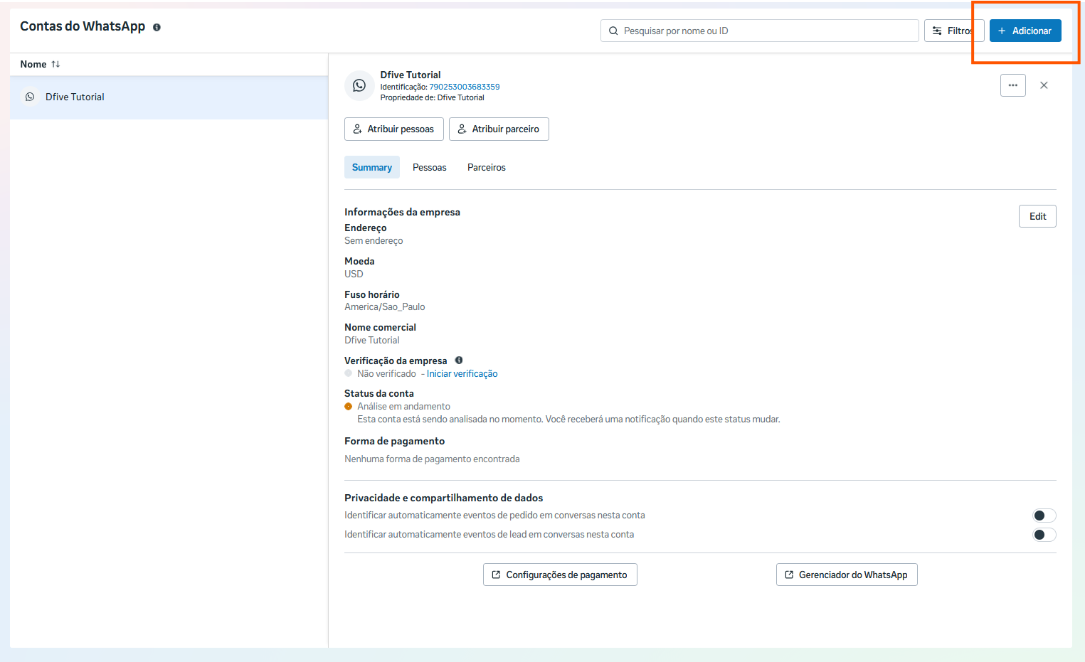Click the info icon next to Contas do WhatsApp
This screenshot has height=662, width=1085.
tap(155, 26)
